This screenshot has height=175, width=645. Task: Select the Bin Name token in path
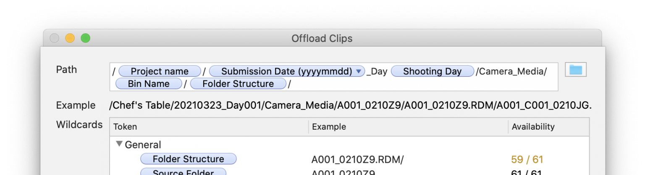coord(149,84)
